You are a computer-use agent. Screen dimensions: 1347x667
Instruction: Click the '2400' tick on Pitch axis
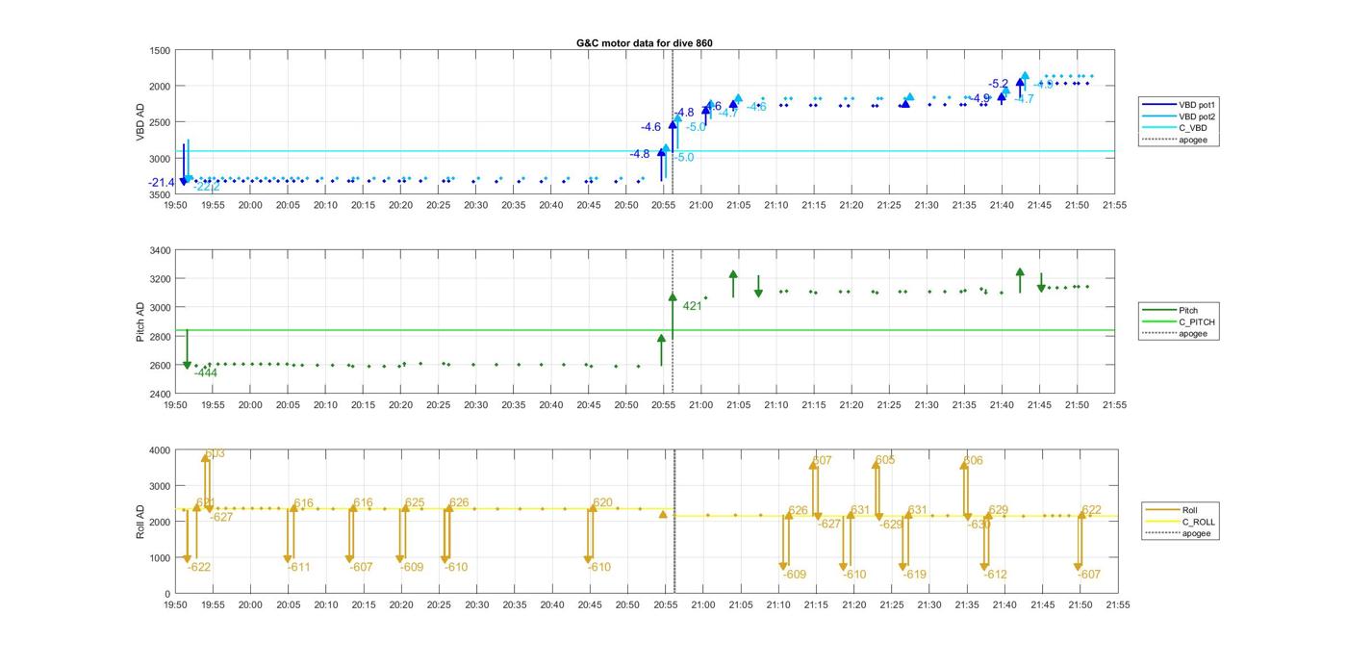pos(160,395)
